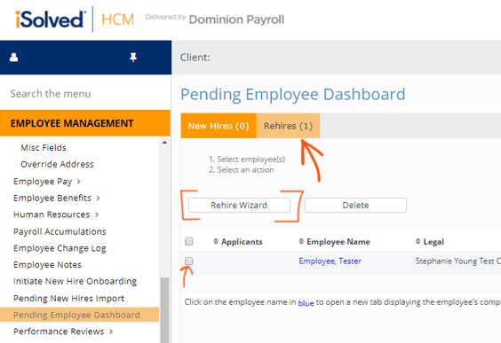Expand the Employee Pay submenu
The image size is (501, 343).
pos(47,182)
